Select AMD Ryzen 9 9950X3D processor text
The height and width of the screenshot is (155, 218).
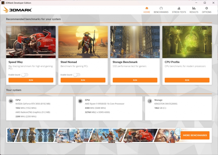coord(104,104)
